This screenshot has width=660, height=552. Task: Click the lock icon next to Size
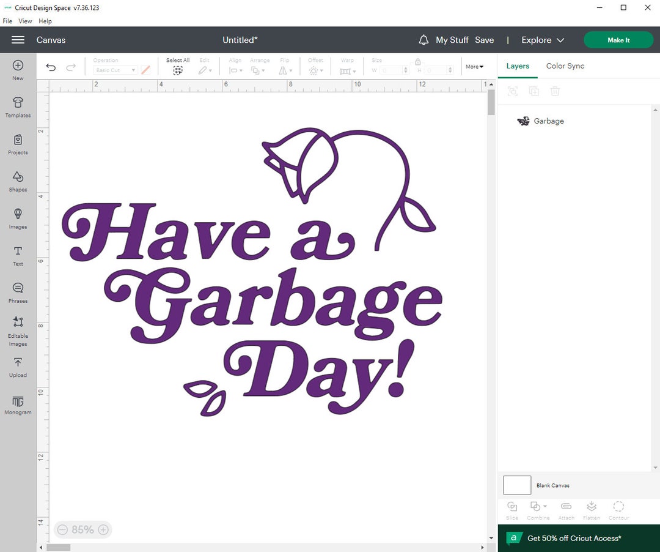(417, 62)
